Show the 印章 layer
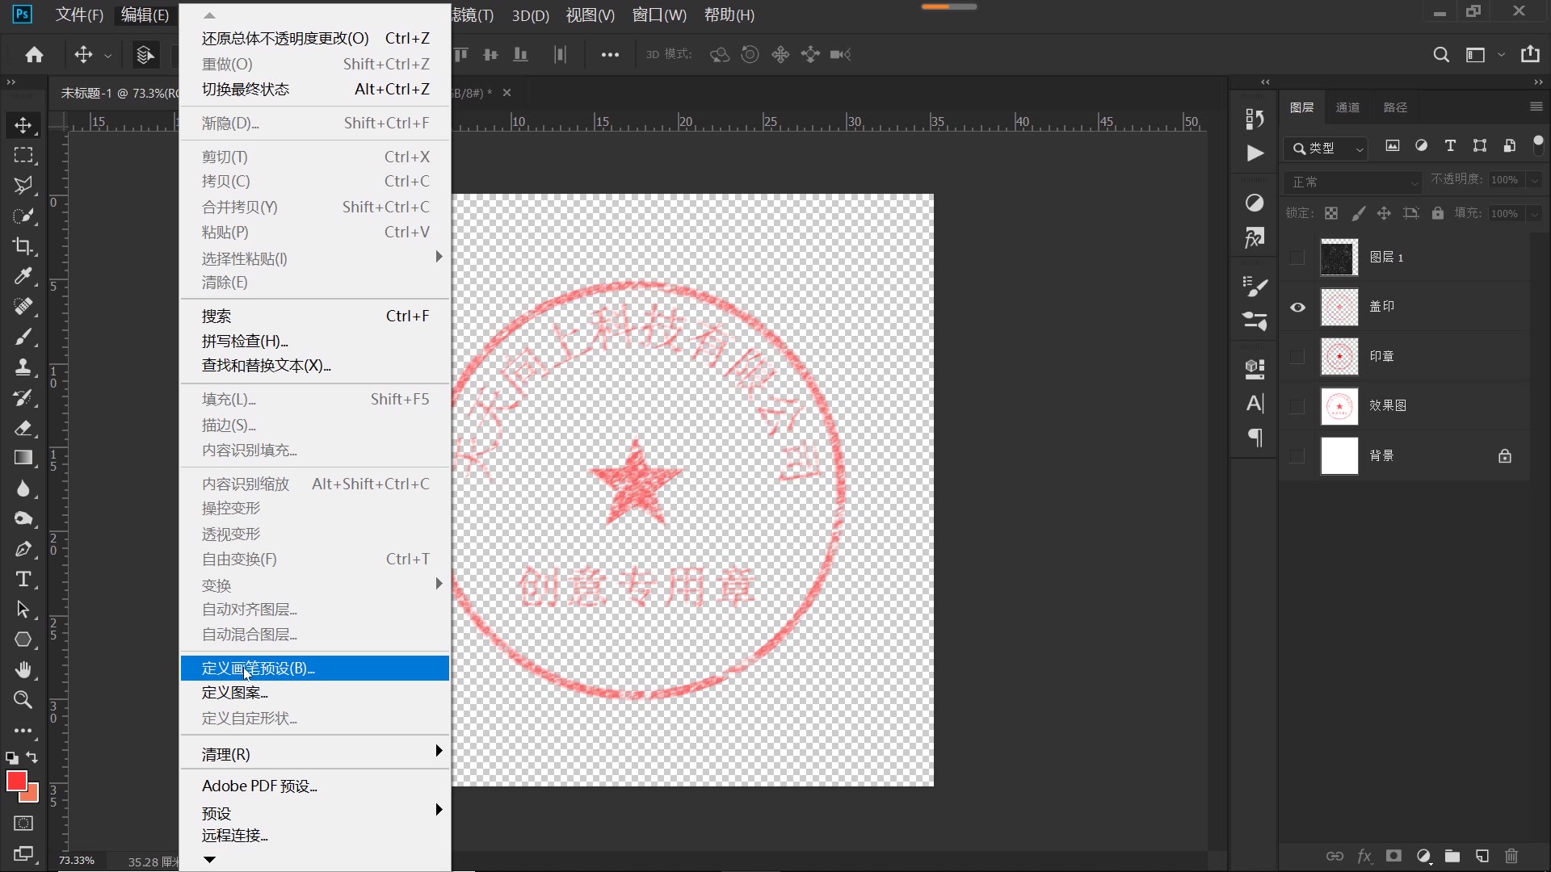Viewport: 1551px width, 872px height. [x=1298, y=356]
